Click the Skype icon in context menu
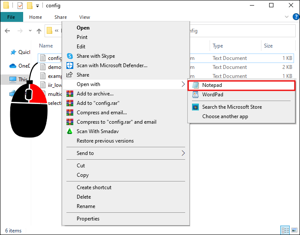The image size is (300, 235). pos(69,56)
